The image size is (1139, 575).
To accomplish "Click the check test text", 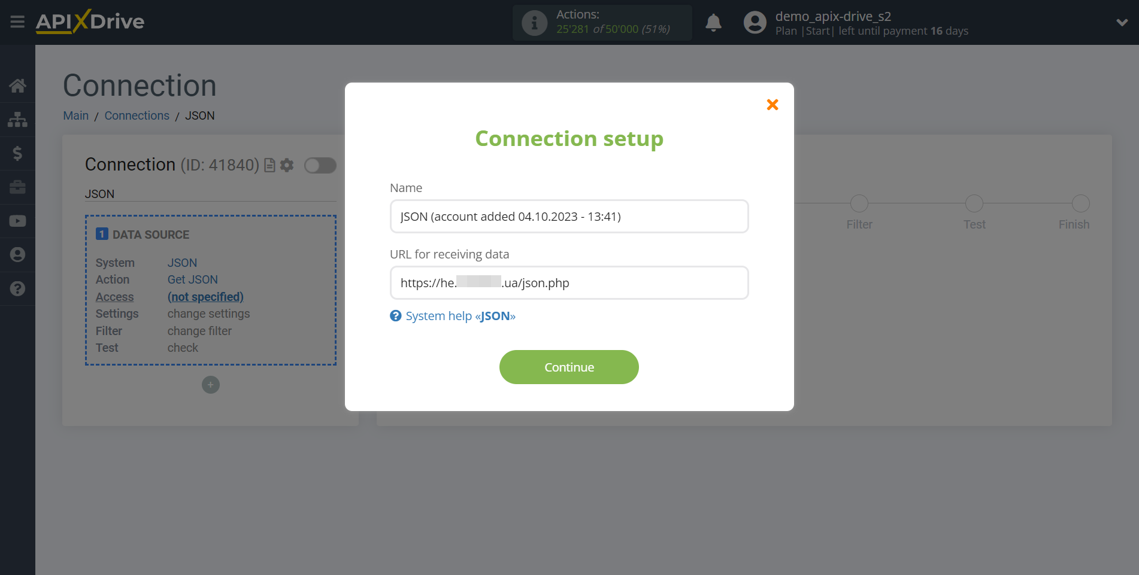I will (x=183, y=348).
